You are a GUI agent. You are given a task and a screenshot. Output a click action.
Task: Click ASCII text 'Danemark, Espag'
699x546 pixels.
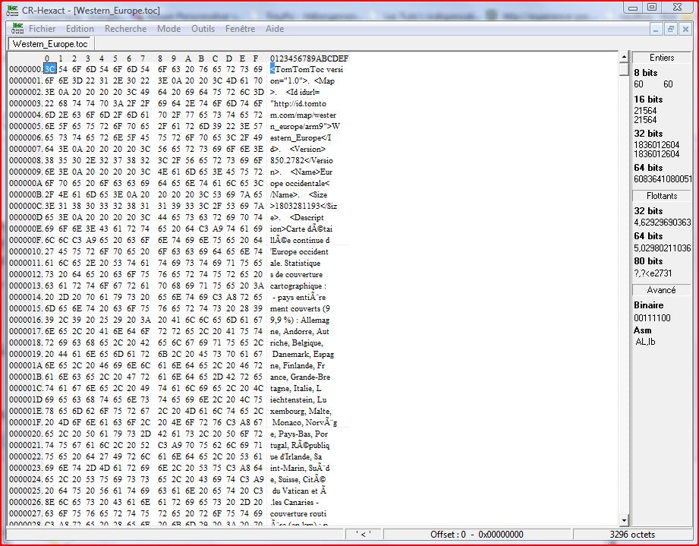tap(303, 354)
